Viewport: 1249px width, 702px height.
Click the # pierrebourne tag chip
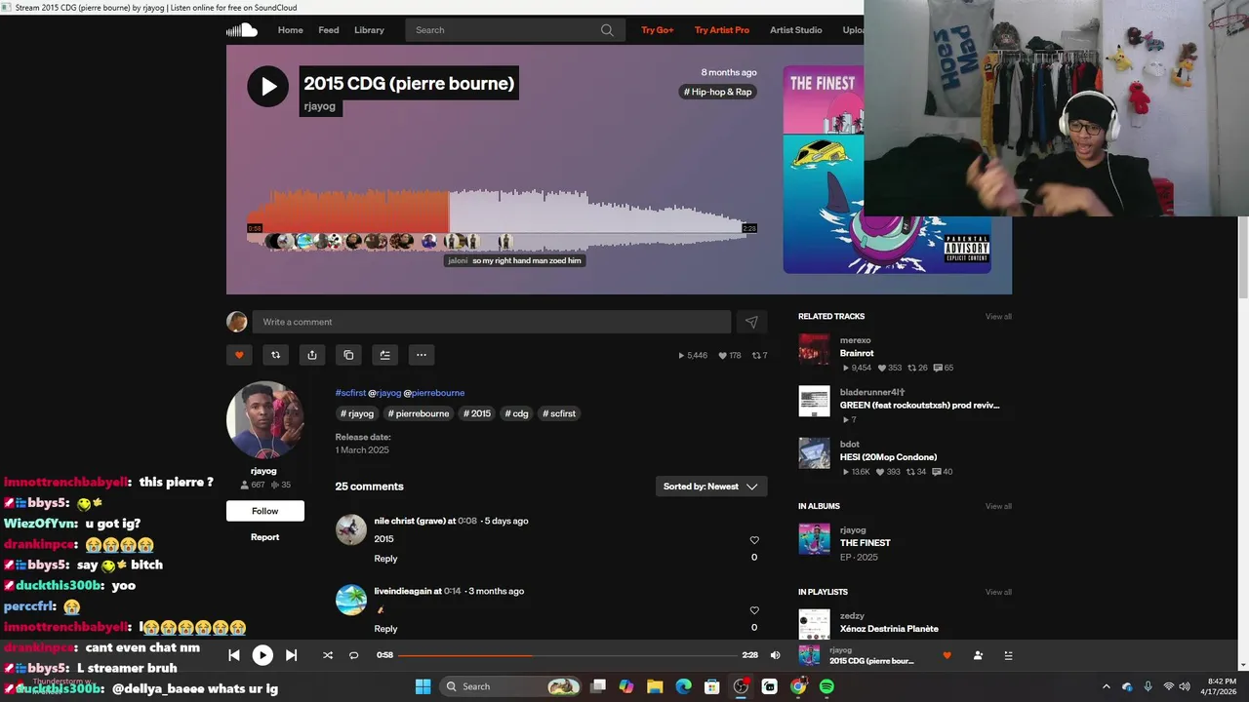419,413
